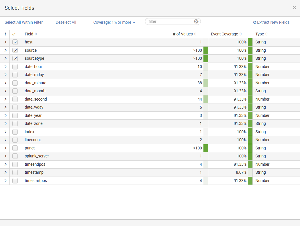Expand the date_minute row details
Viewport: 300px width, 226px height.
coord(5,83)
